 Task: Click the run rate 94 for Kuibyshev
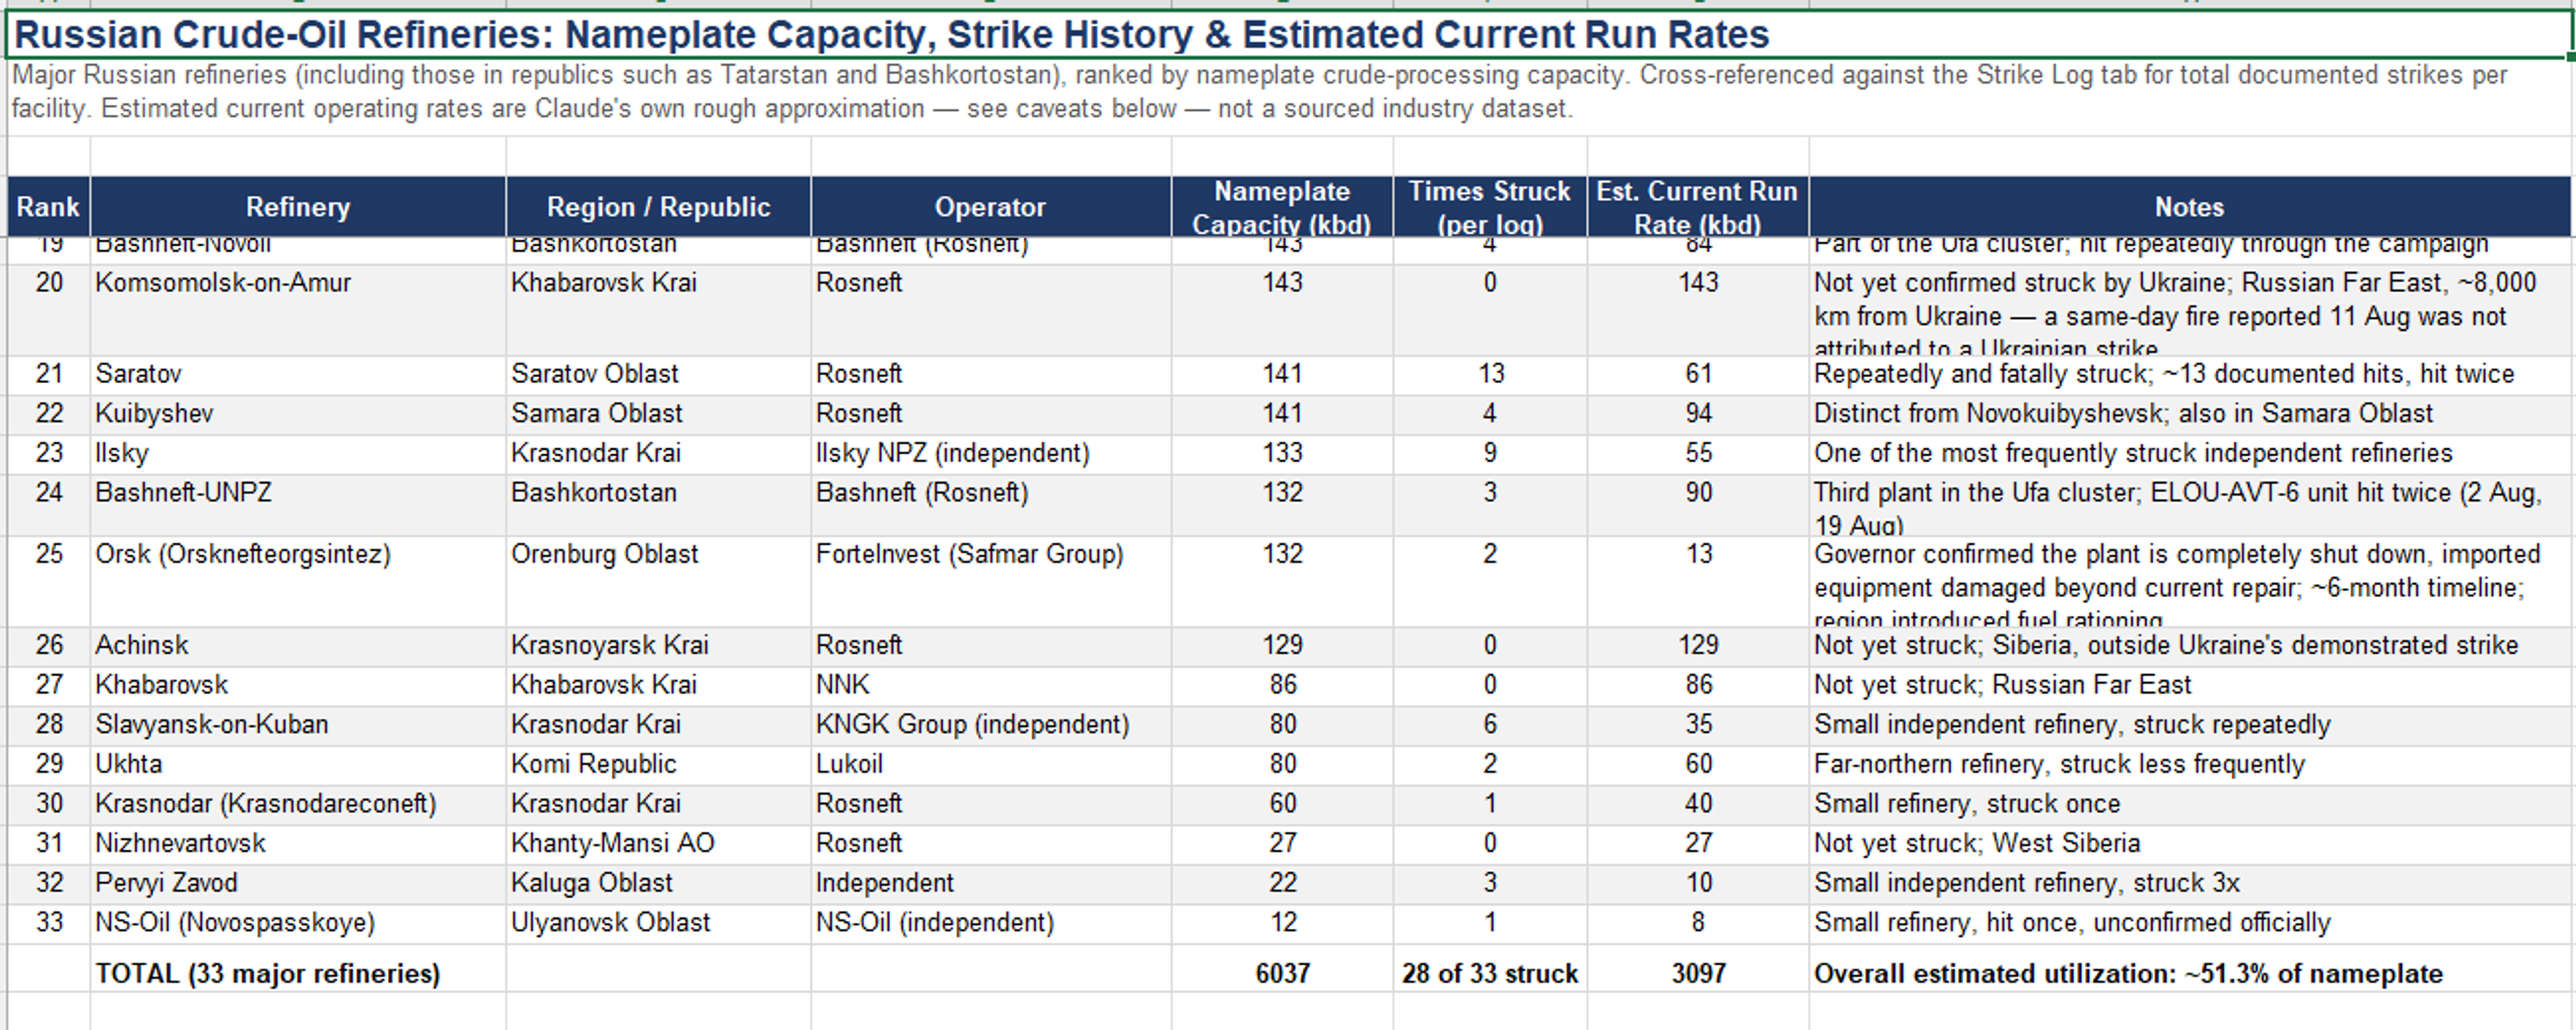click(1698, 414)
